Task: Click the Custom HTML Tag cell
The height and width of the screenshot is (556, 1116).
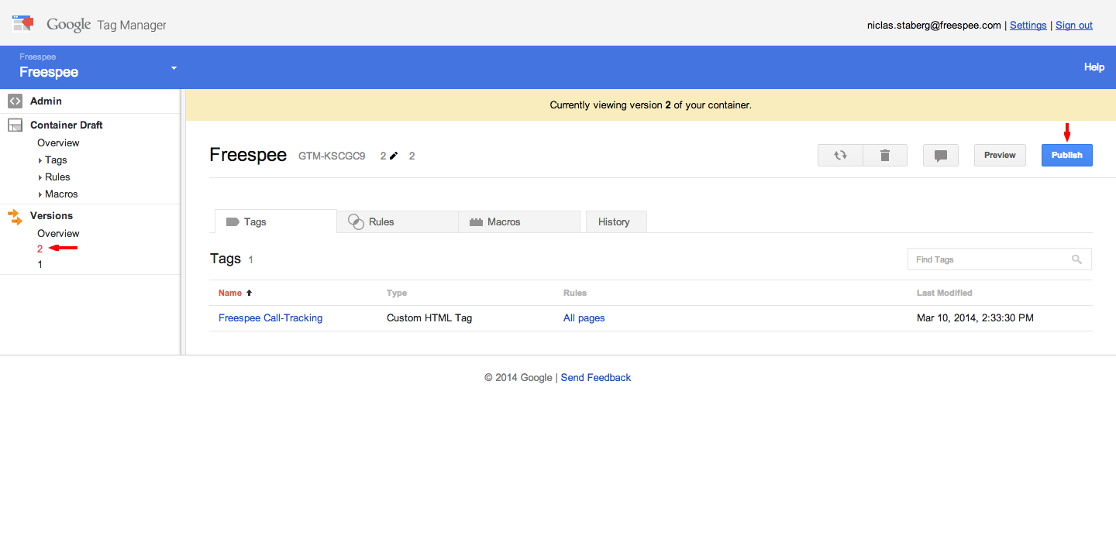Action: (429, 318)
